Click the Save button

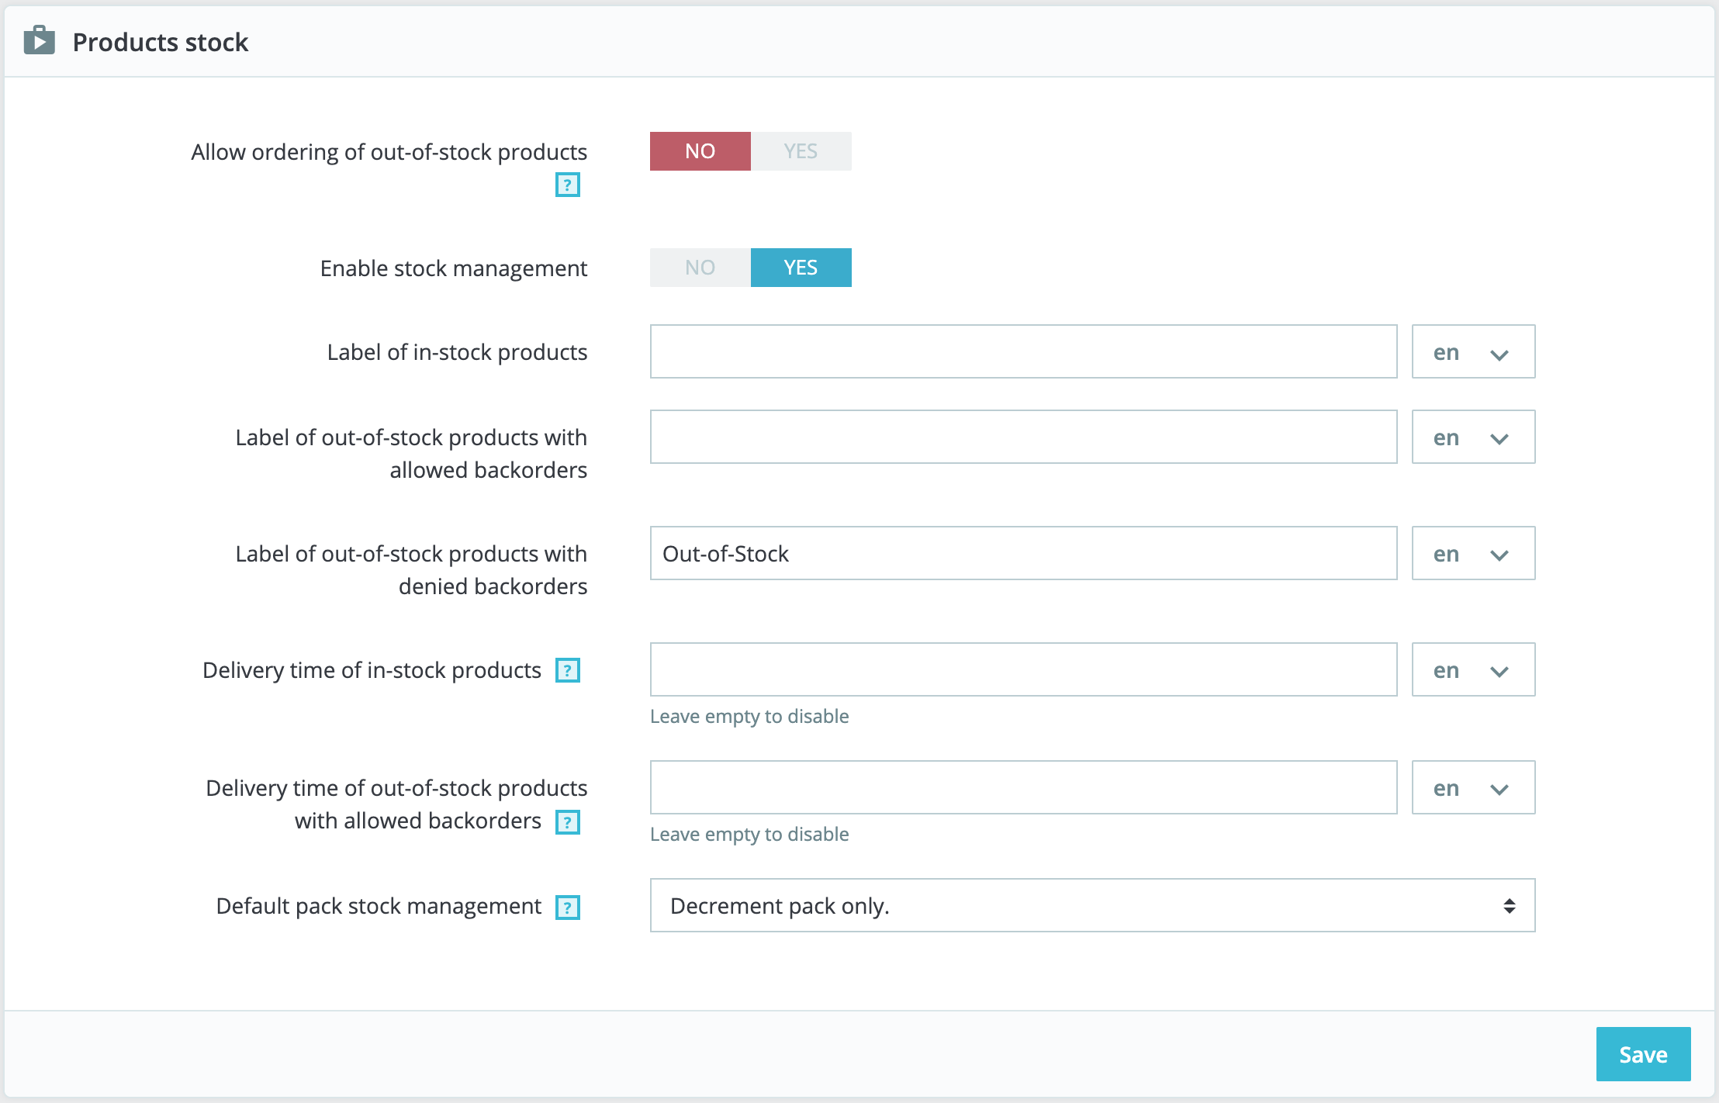point(1643,1054)
